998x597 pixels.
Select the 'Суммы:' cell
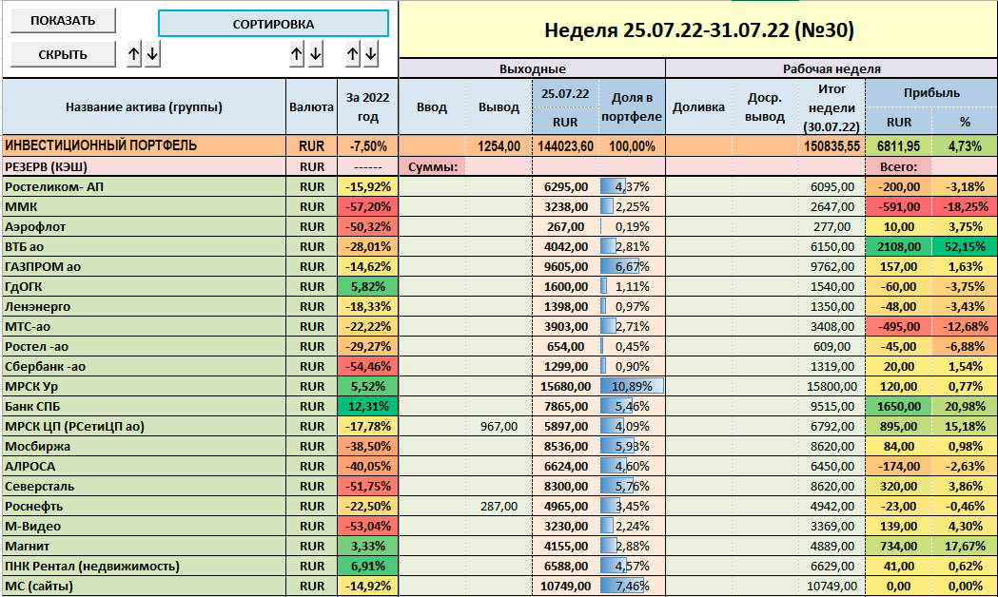tap(433, 166)
